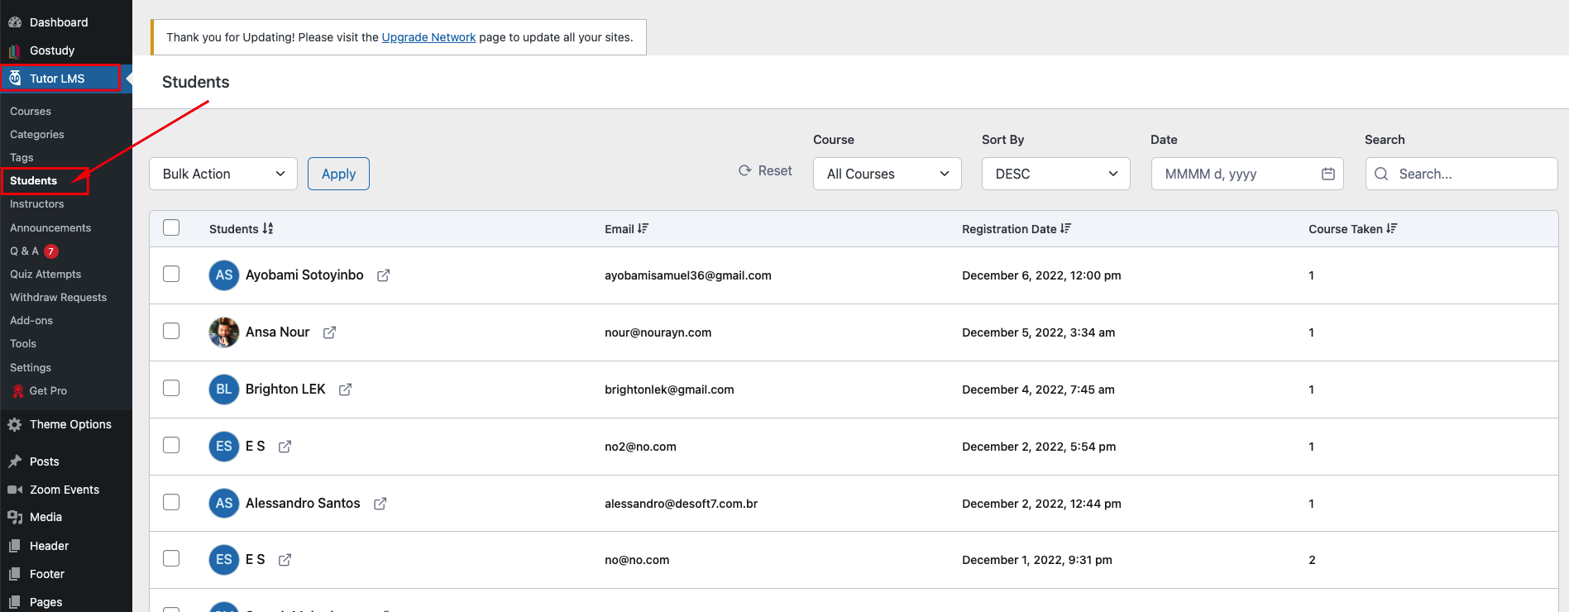Open Tutor LMS Settings
Viewport: 1569px width, 612px height.
pyautogui.click(x=31, y=368)
